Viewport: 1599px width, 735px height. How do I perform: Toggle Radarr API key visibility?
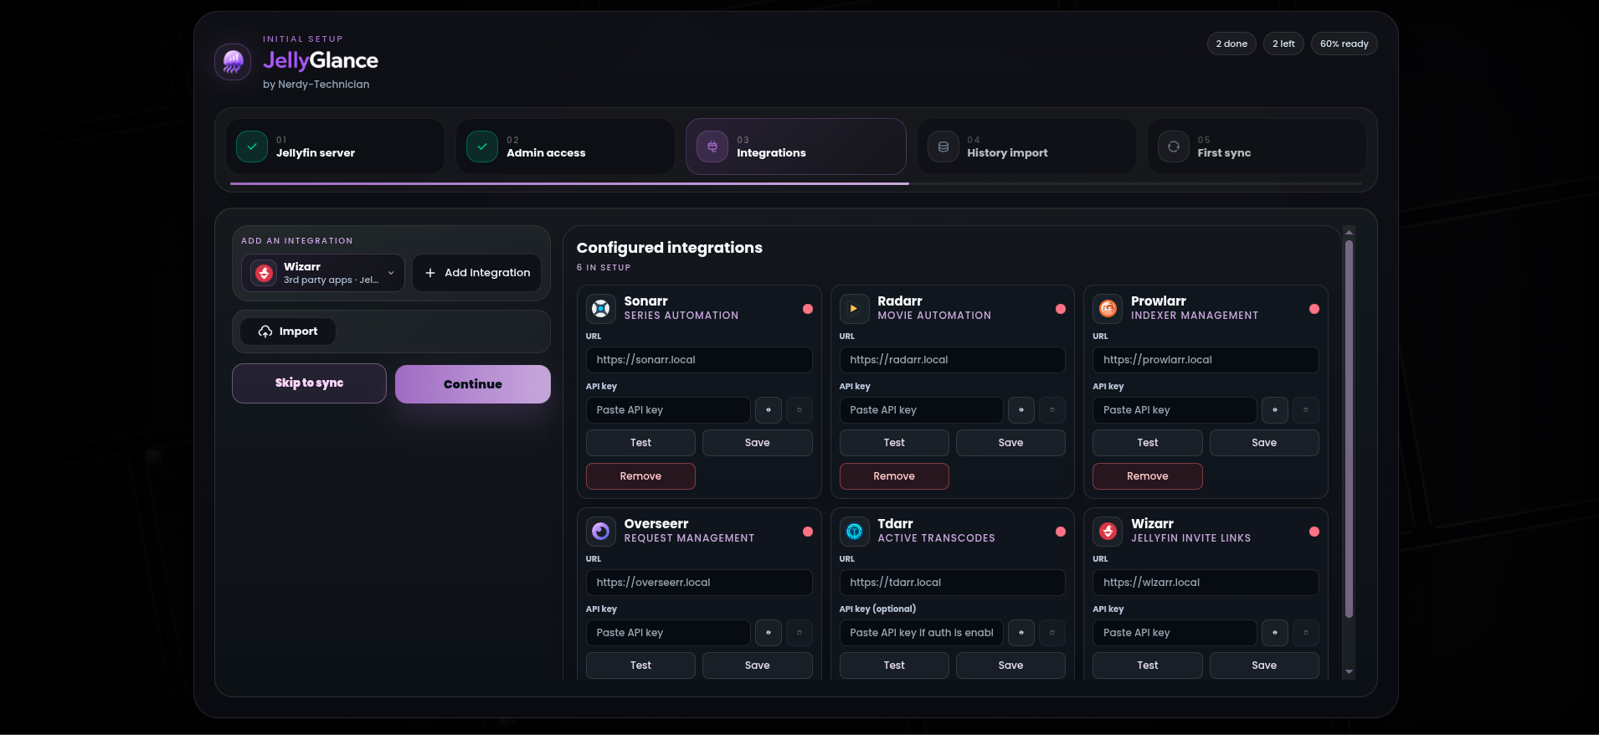coord(1021,410)
